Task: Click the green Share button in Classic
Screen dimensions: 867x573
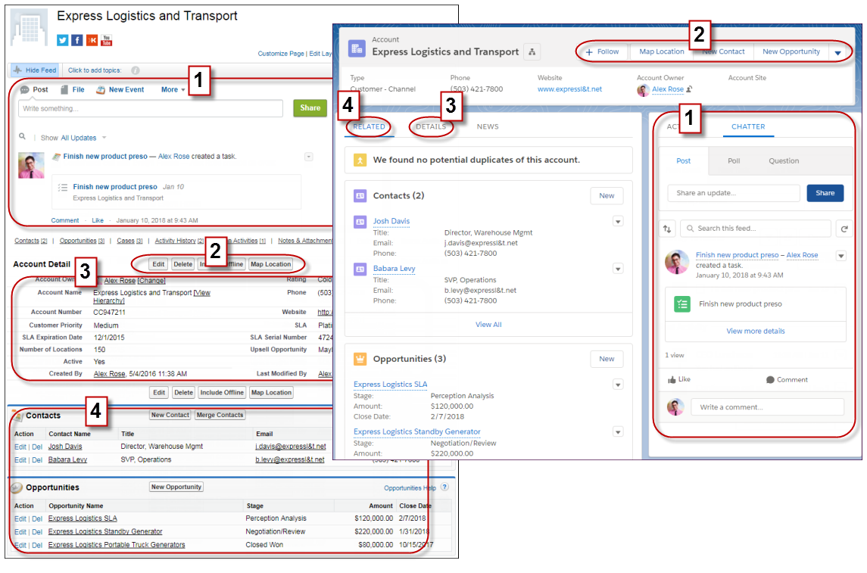Action: point(310,108)
